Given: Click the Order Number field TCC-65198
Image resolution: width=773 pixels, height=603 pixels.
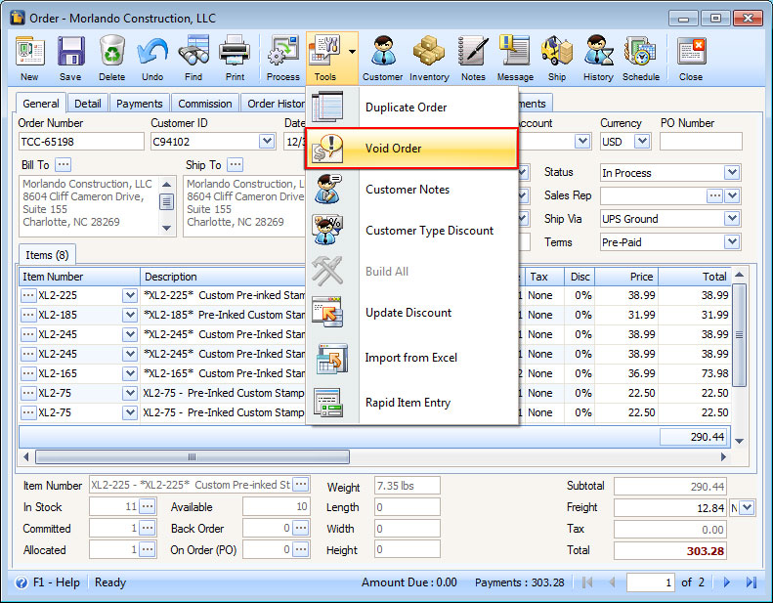Looking at the screenshot, I should [81, 142].
